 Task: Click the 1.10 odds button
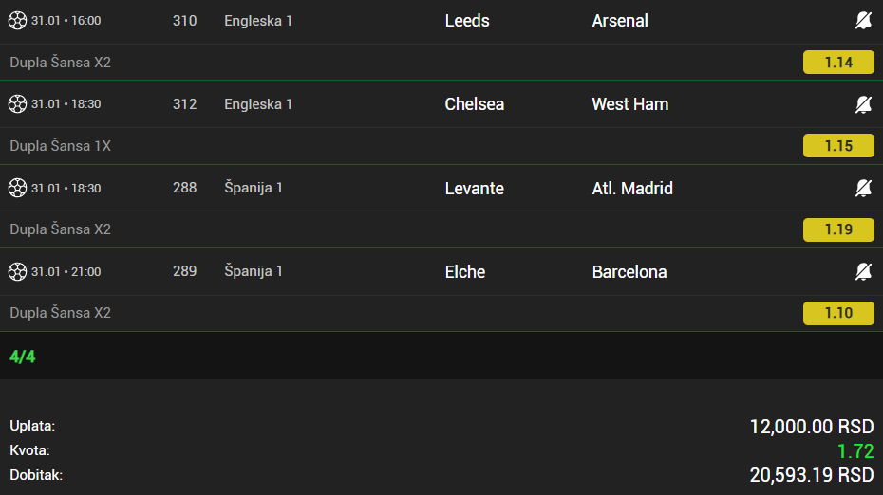point(838,313)
